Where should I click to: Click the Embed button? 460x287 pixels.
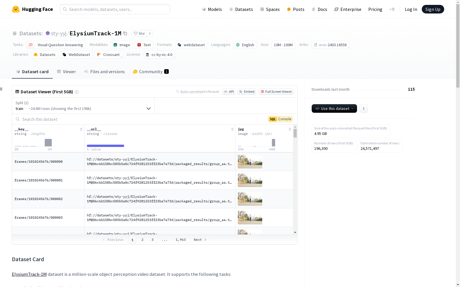pos(247,92)
